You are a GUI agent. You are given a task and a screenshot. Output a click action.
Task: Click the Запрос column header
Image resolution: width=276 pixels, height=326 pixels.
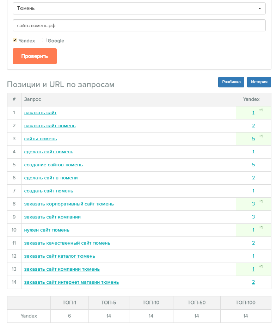tap(32, 99)
